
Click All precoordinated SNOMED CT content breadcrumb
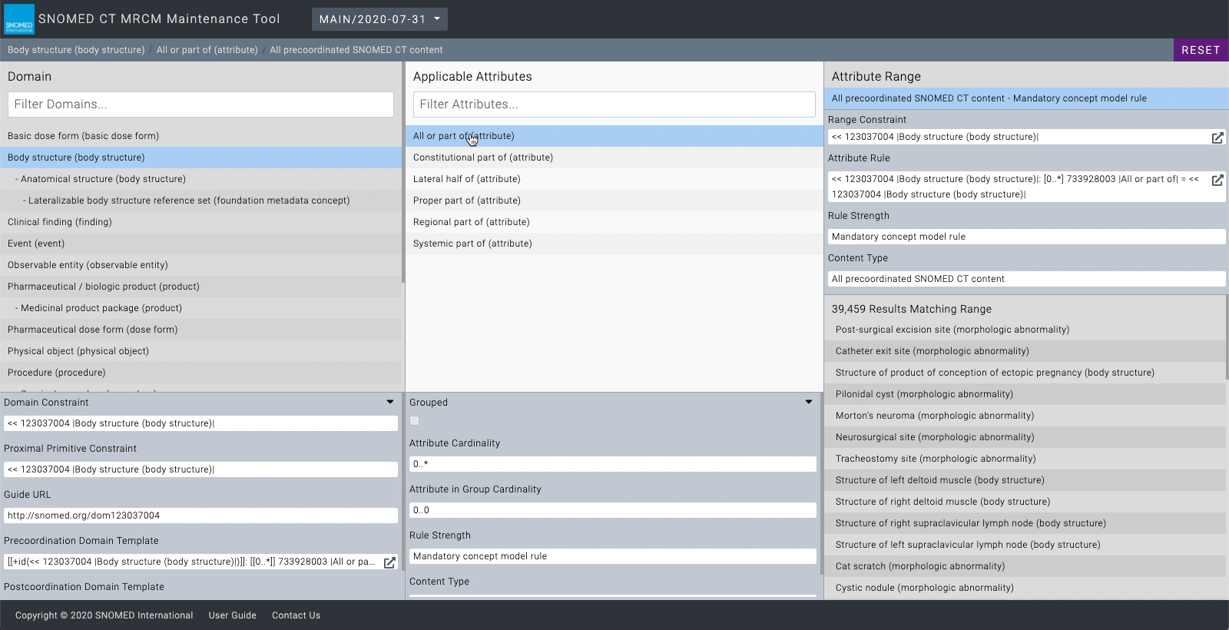click(356, 50)
